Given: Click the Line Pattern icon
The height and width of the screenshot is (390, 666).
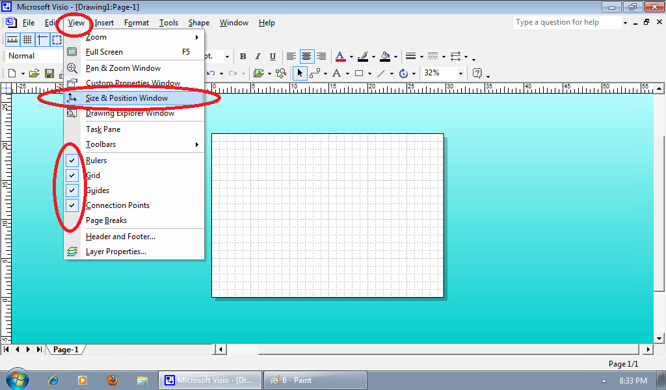Looking at the screenshot, I should tap(433, 57).
